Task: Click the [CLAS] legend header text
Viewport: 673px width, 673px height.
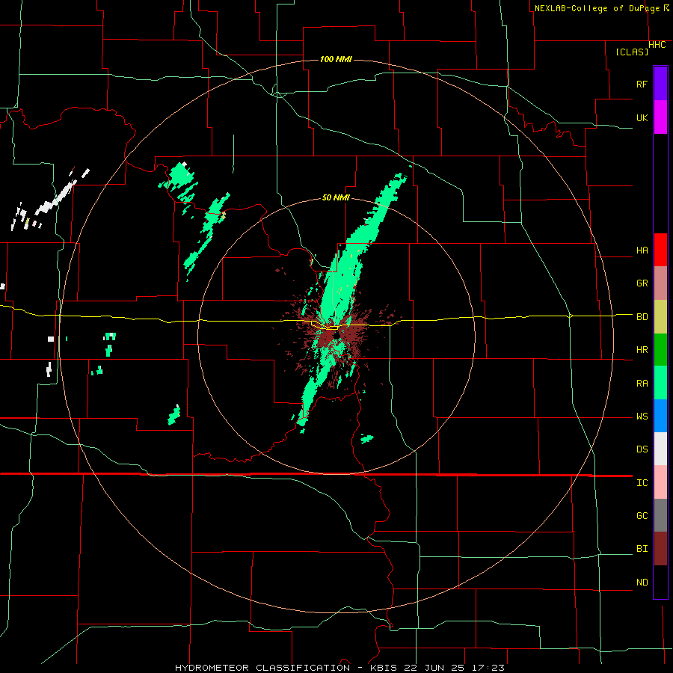Action: tap(632, 52)
